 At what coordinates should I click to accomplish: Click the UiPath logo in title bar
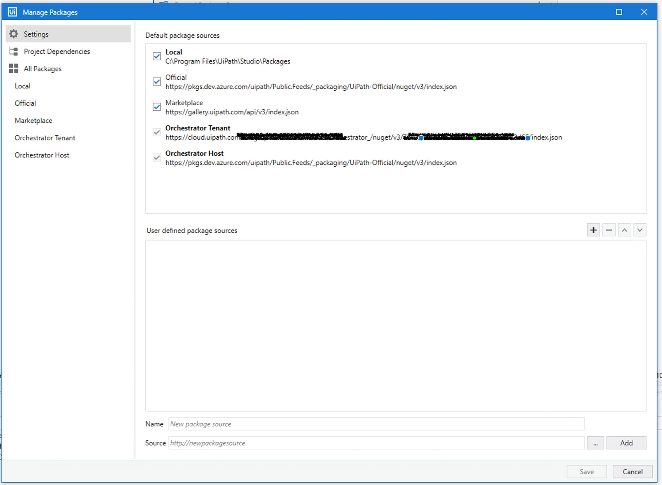tap(12, 12)
